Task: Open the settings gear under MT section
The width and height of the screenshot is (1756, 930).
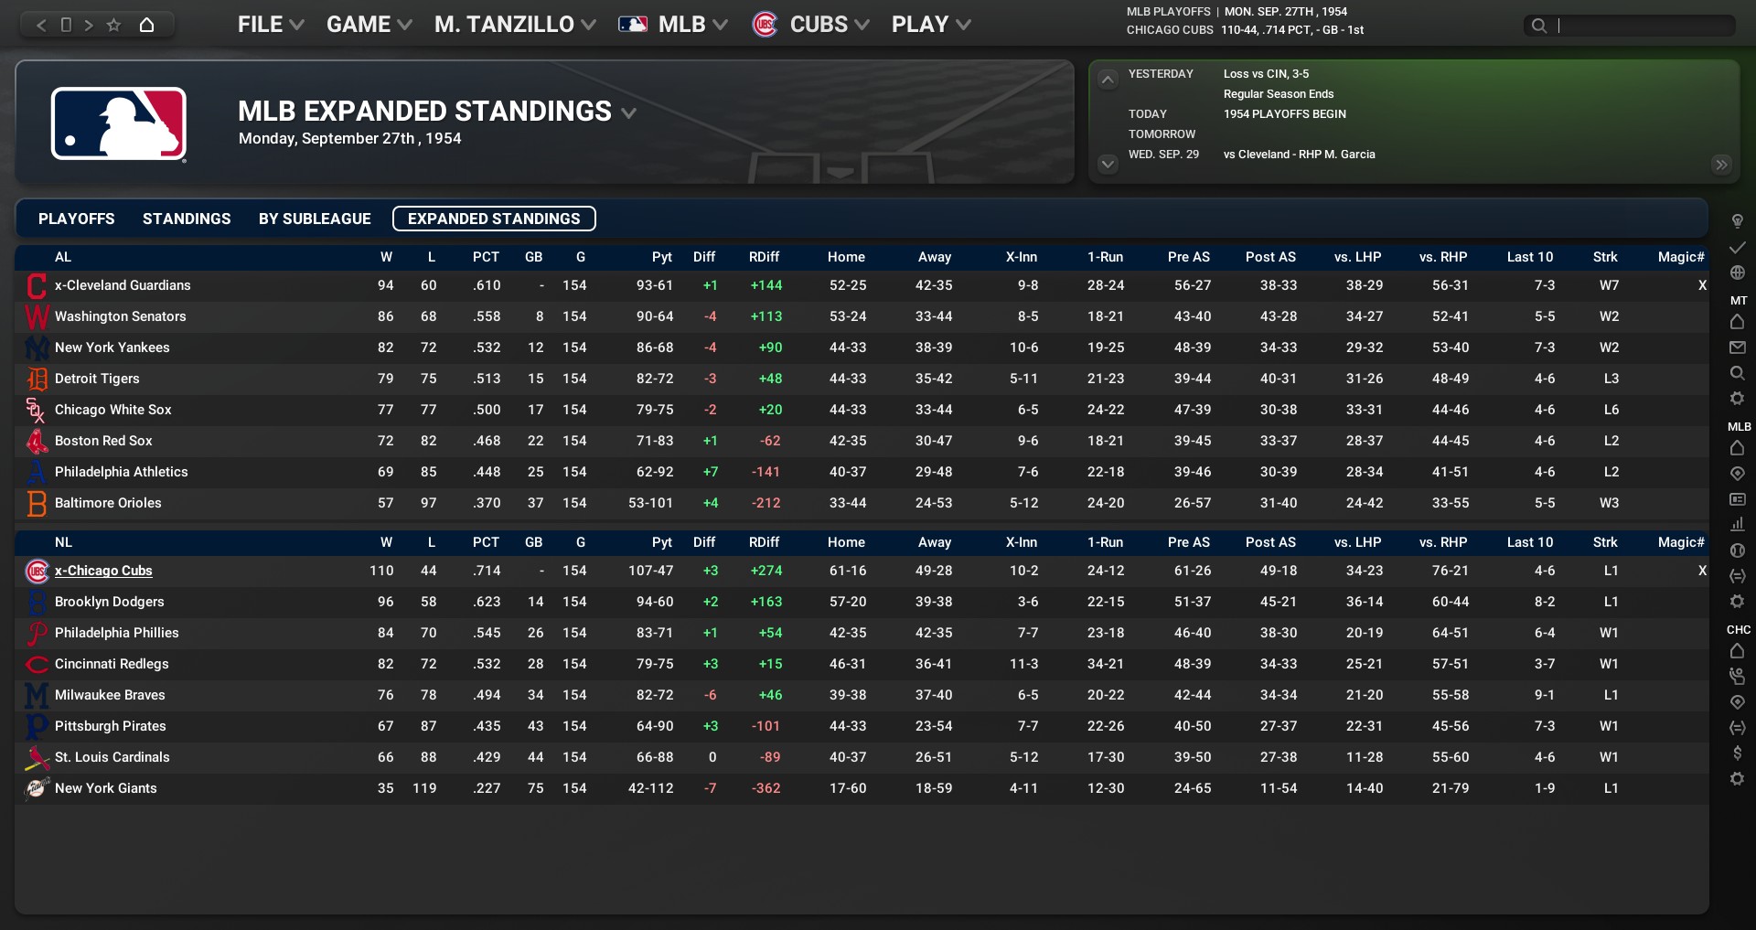Action: click(x=1737, y=399)
